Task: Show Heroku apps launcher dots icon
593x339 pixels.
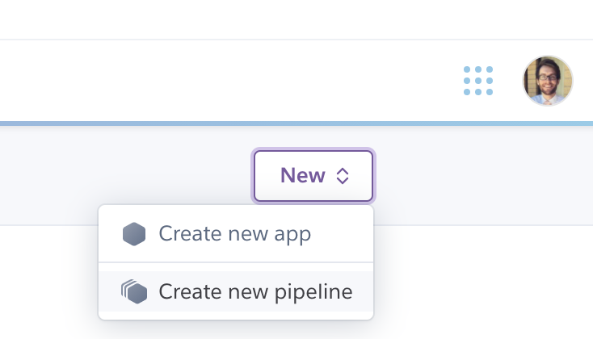Action: click(x=478, y=81)
